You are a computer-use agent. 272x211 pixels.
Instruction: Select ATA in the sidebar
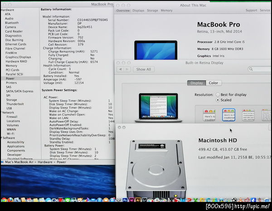[x=8, y=14]
